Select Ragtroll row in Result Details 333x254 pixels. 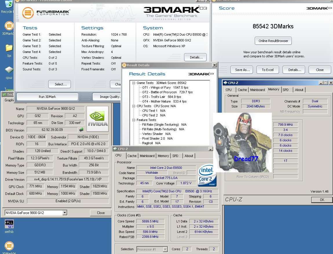(151, 143)
